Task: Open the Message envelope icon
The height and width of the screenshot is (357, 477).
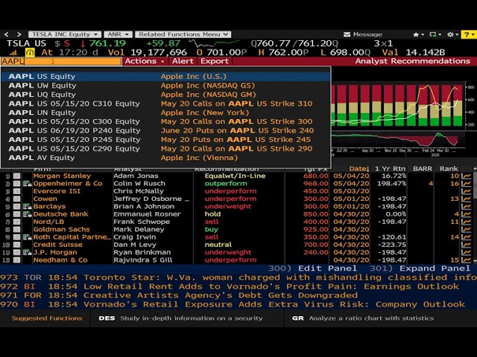Action: point(347,35)
